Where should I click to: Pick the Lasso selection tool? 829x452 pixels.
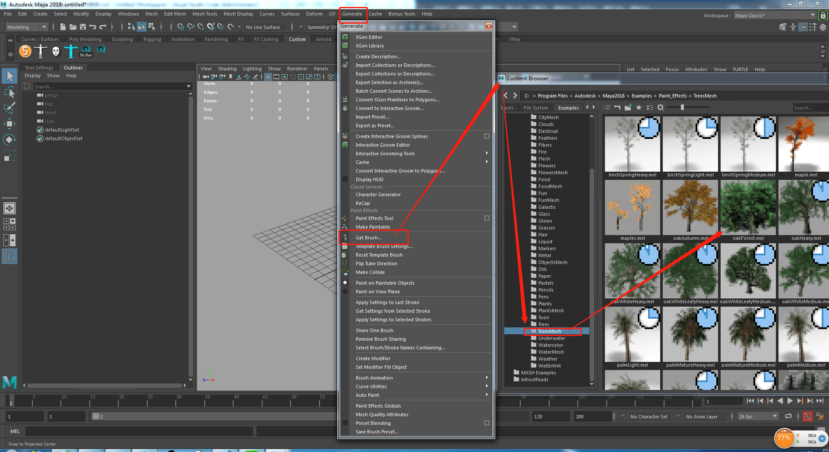pyautogui.click(x=9, y=92)
